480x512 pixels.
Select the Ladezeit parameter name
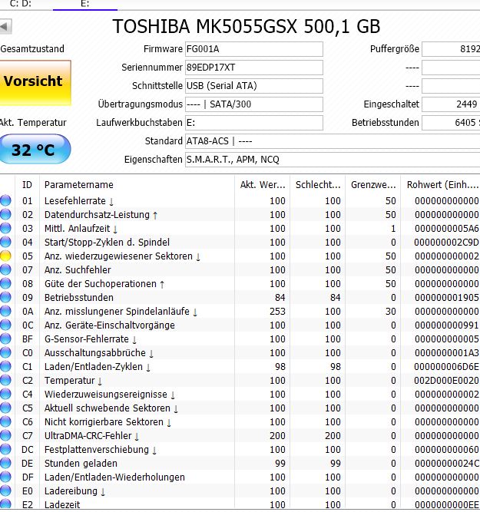tap(62, 505)
